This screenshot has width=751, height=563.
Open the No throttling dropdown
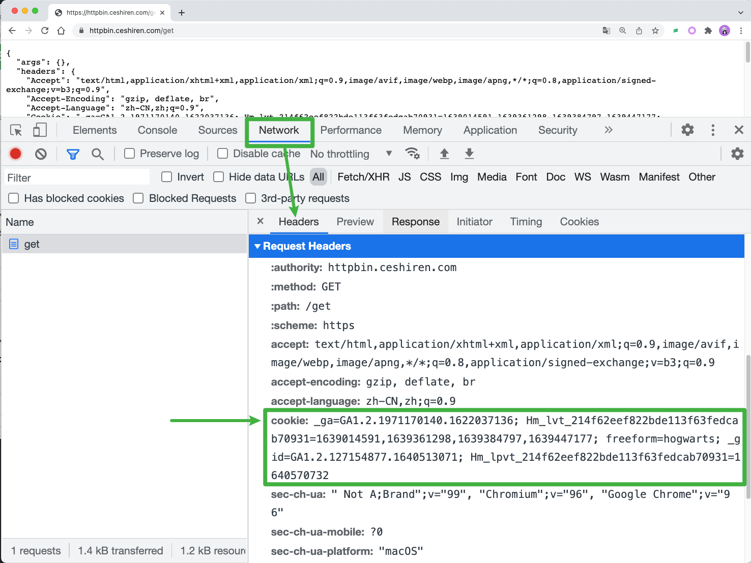click(x=351, y=154)
